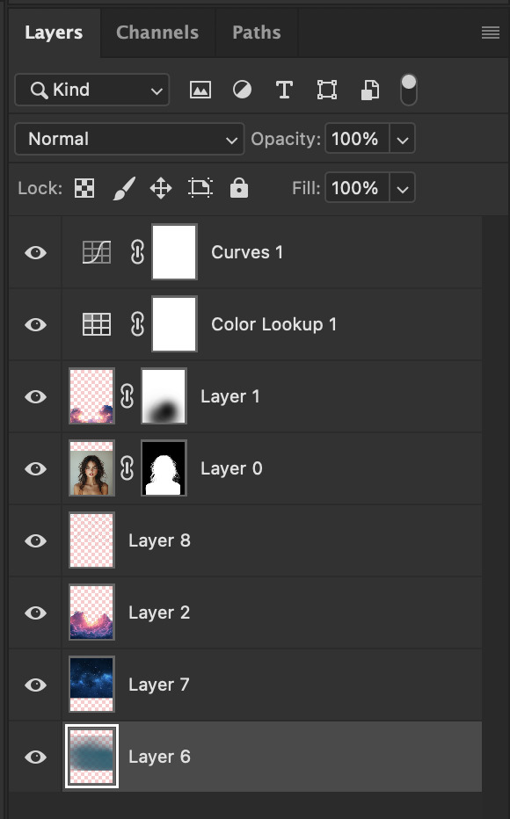
Task: Select the Curves 1 layer name
Action: (x=247, y=252)
